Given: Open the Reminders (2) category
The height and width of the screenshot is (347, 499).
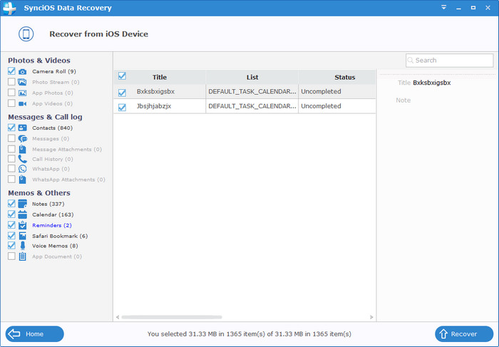Looking at the screenshot, I should point(52,225).
